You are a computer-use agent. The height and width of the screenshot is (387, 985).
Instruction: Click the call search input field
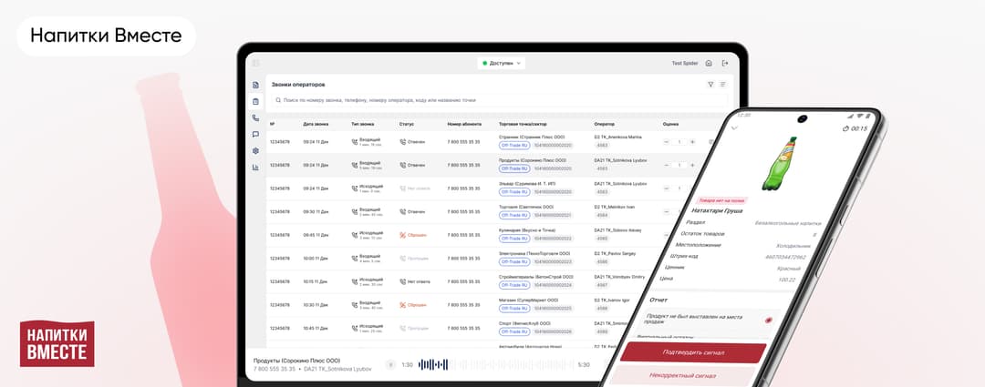[x=500, y=100]
